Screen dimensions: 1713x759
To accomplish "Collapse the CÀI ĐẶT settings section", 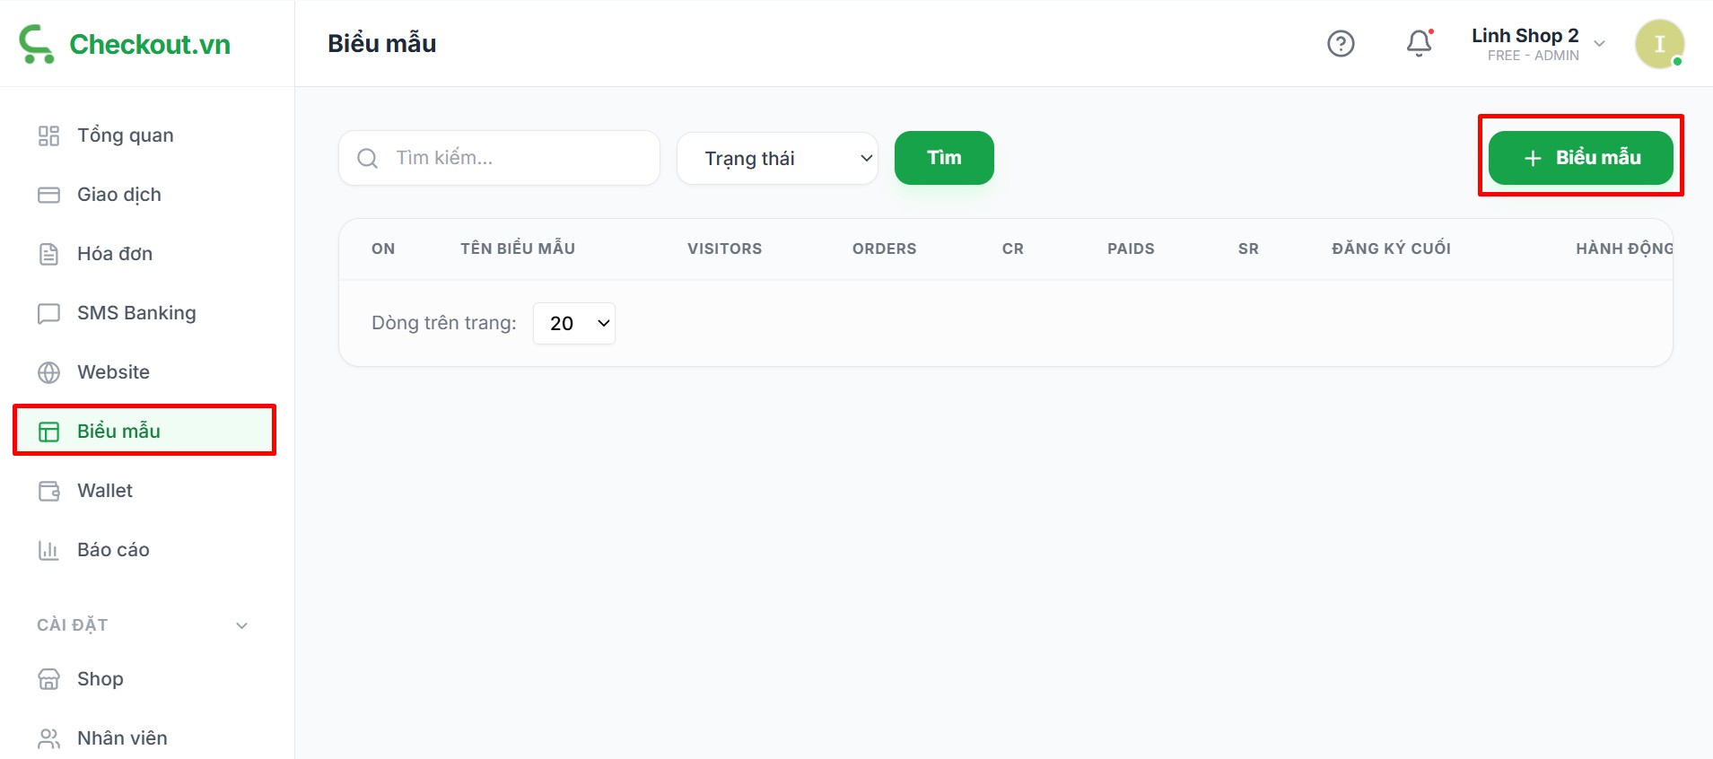I will tap(241, 625).
